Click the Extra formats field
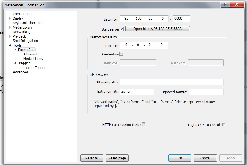 point(137,92)
